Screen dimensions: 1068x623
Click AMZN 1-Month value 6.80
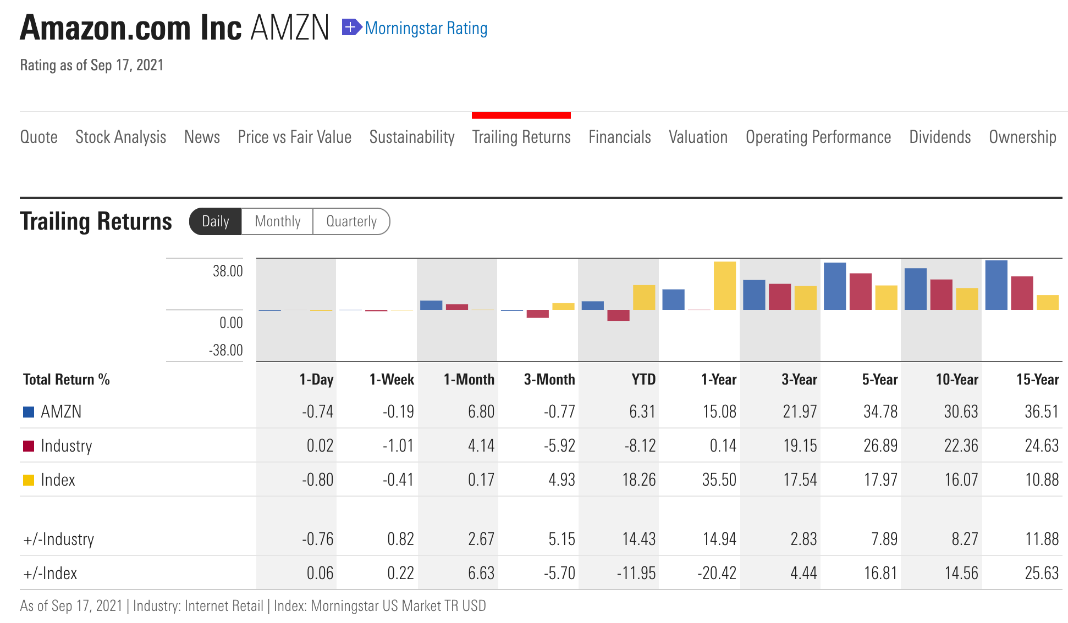click(481, 411)
